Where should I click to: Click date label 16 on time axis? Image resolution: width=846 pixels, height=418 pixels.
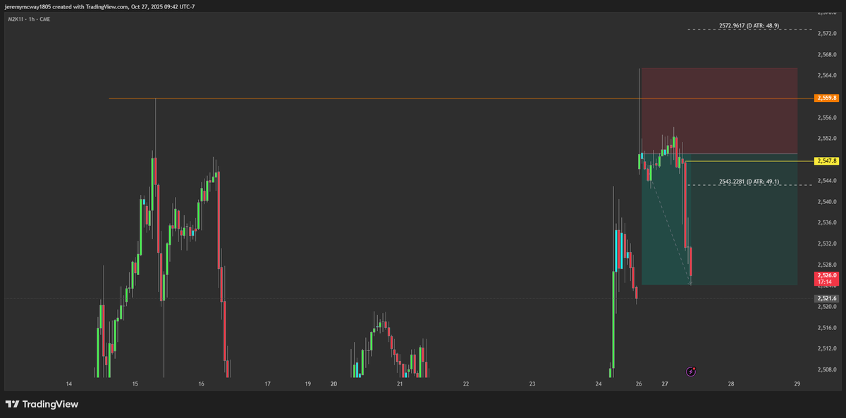[202, 384]
